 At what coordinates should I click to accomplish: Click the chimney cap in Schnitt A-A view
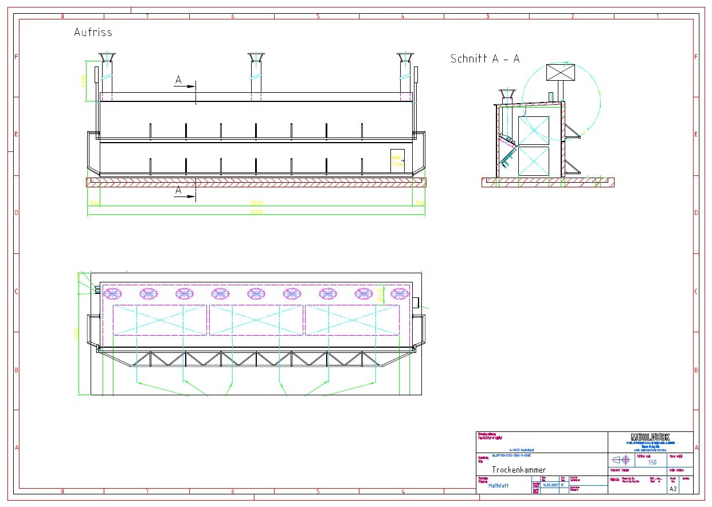[x=507, y=94]
